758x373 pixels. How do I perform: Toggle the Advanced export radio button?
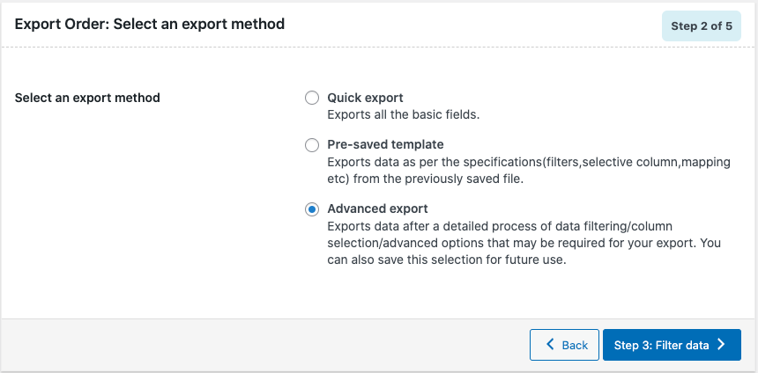coord(312,209)
